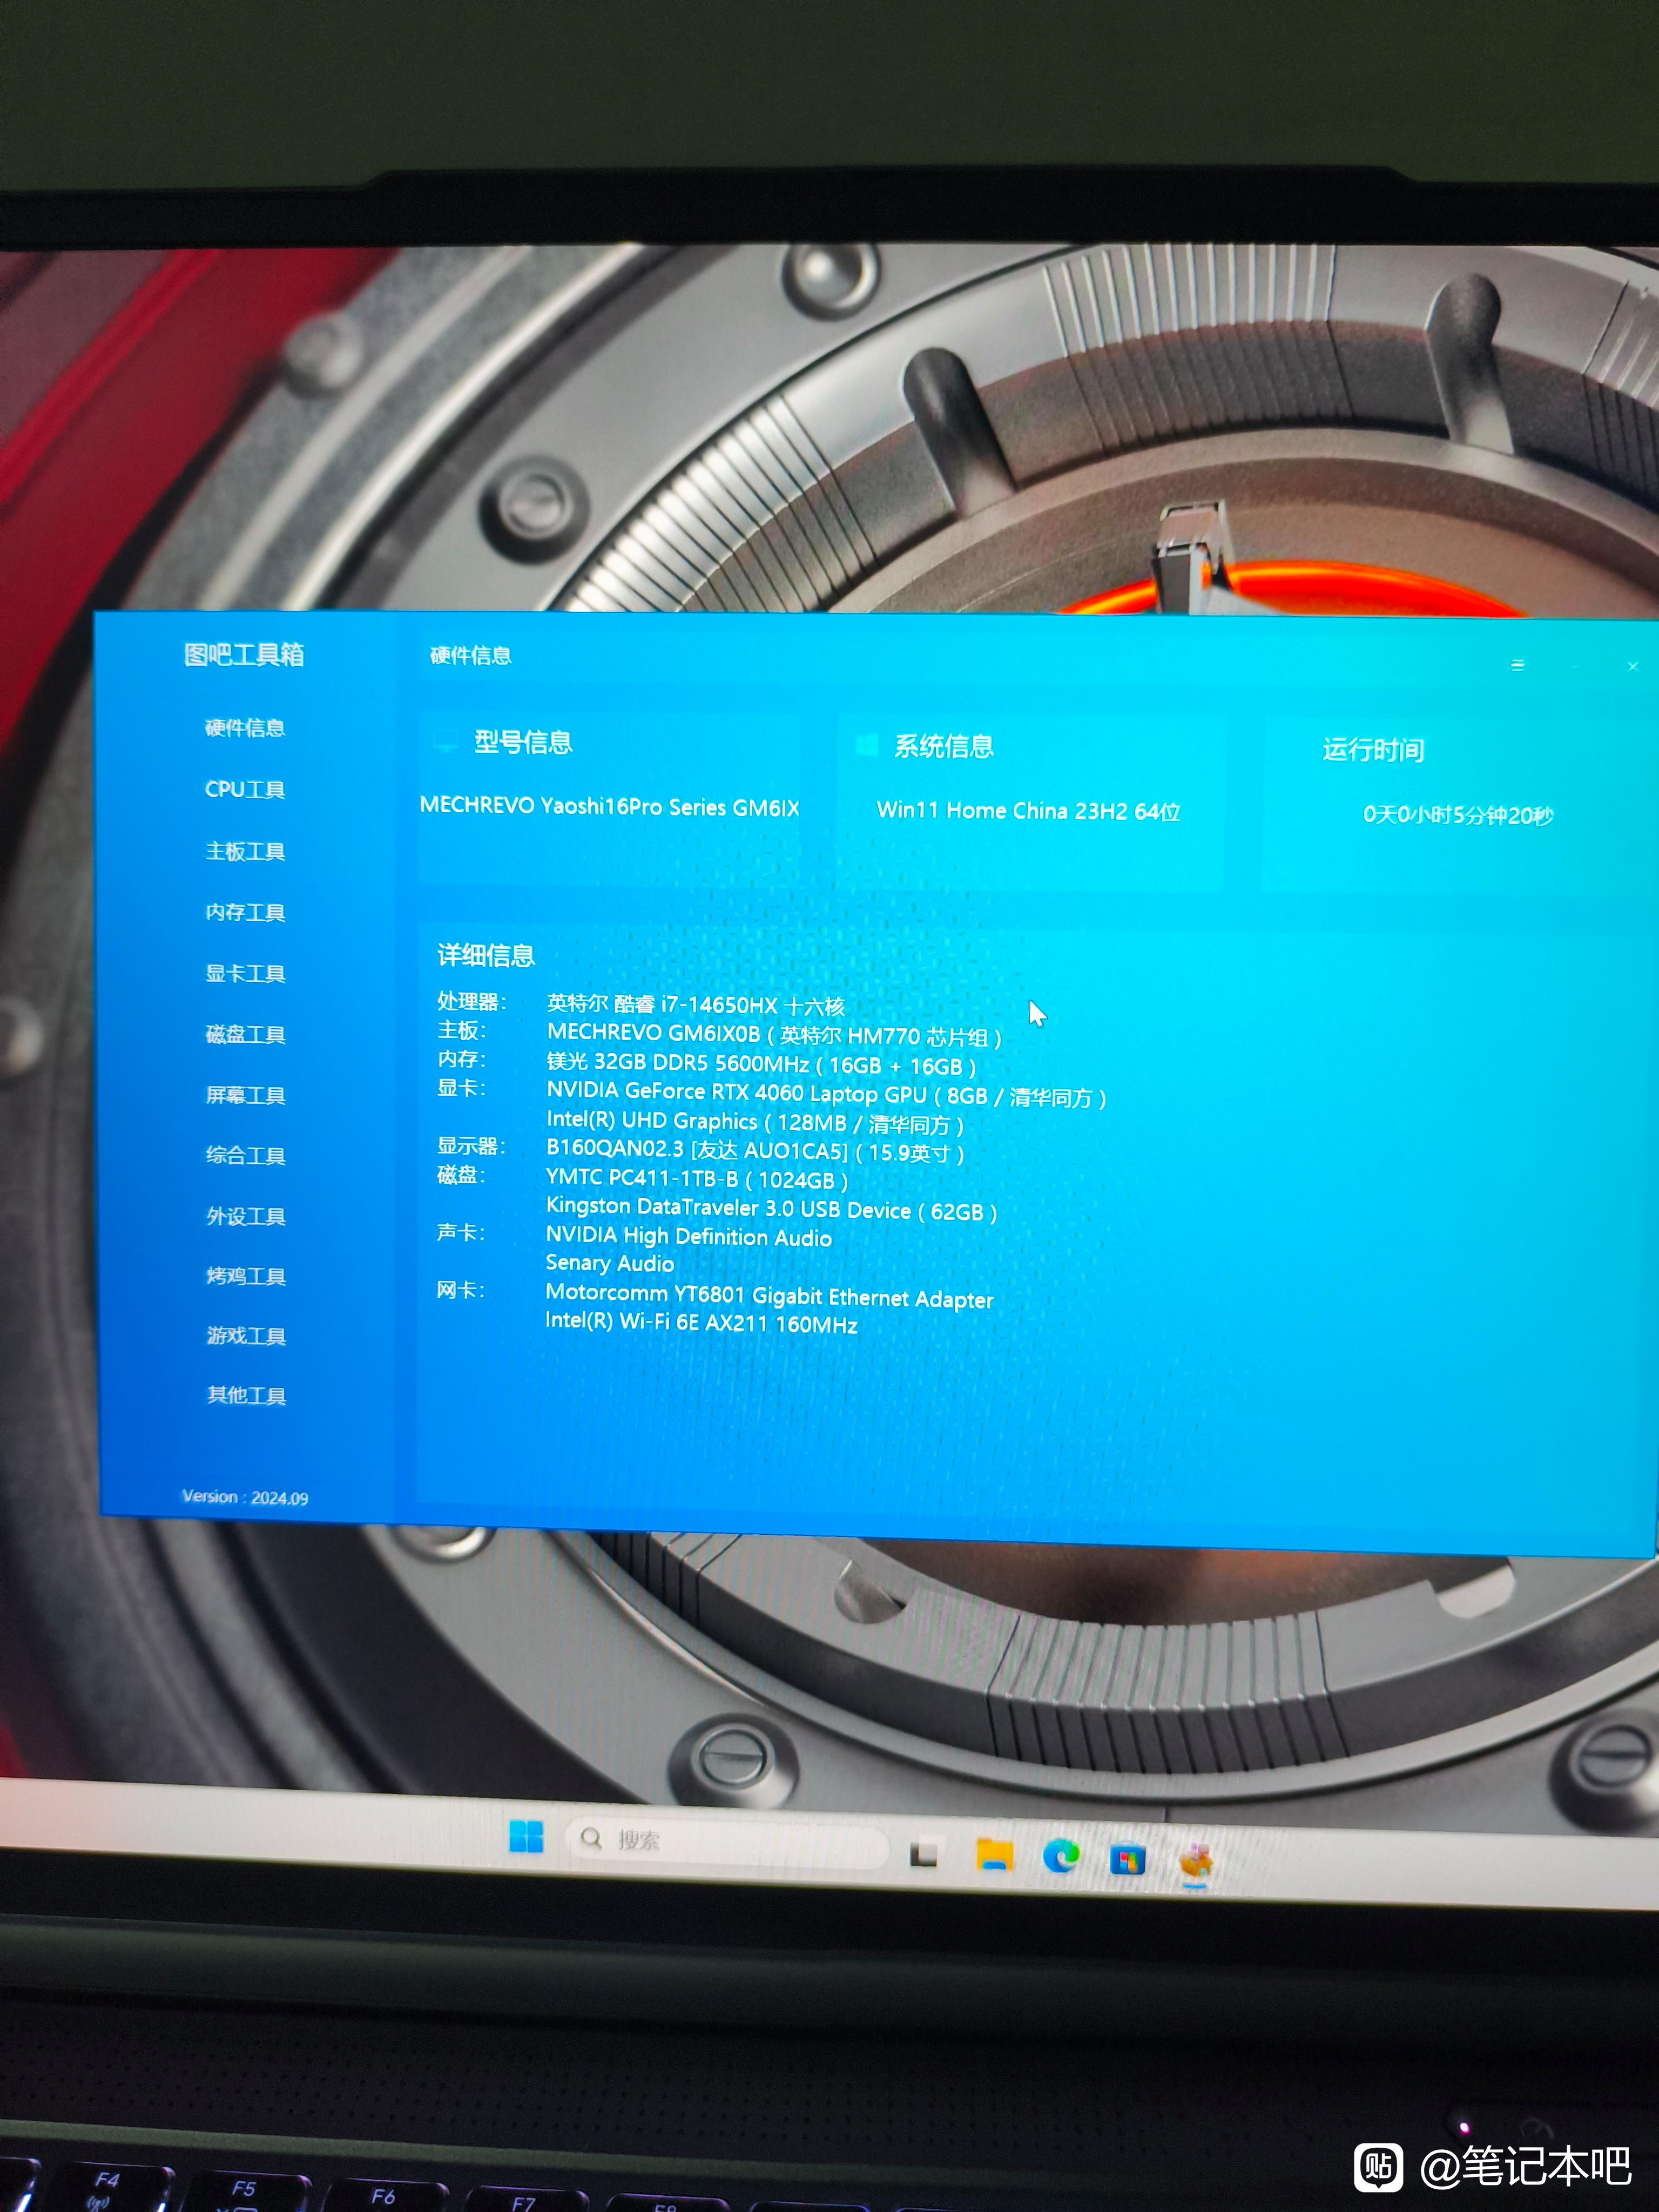The height and width of the screenshot is (2212, 1659).
Task: Open 磁盘工具 in the sidebar
Action: pos(245,1034)
